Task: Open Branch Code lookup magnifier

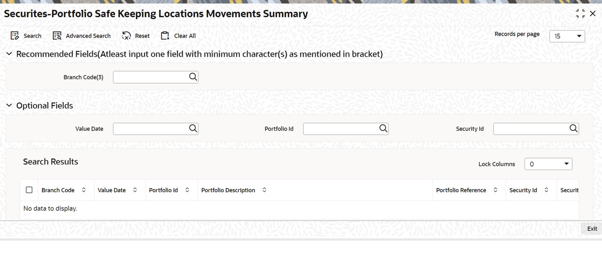Action: tap(193, 77)
